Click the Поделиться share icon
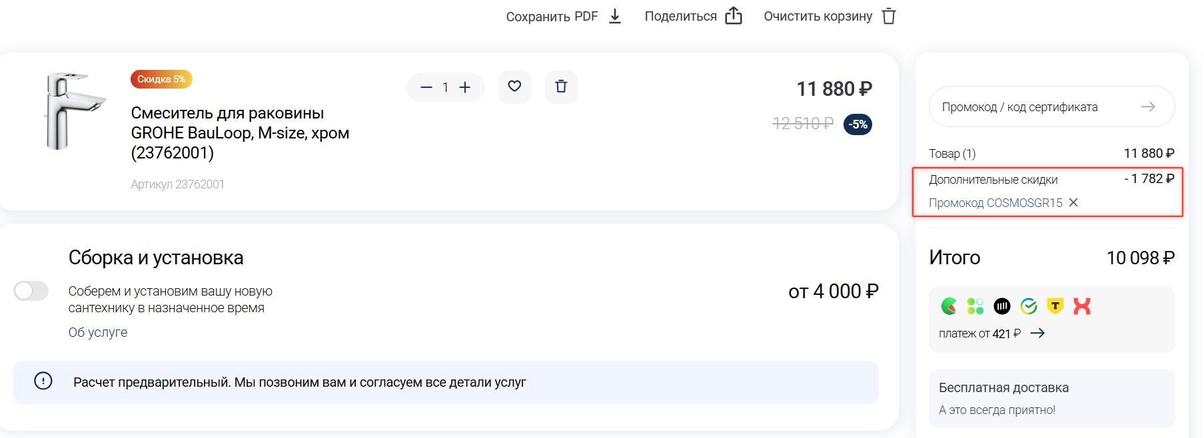Viewport: 1204px width, 438px height. tap(733, 16)
